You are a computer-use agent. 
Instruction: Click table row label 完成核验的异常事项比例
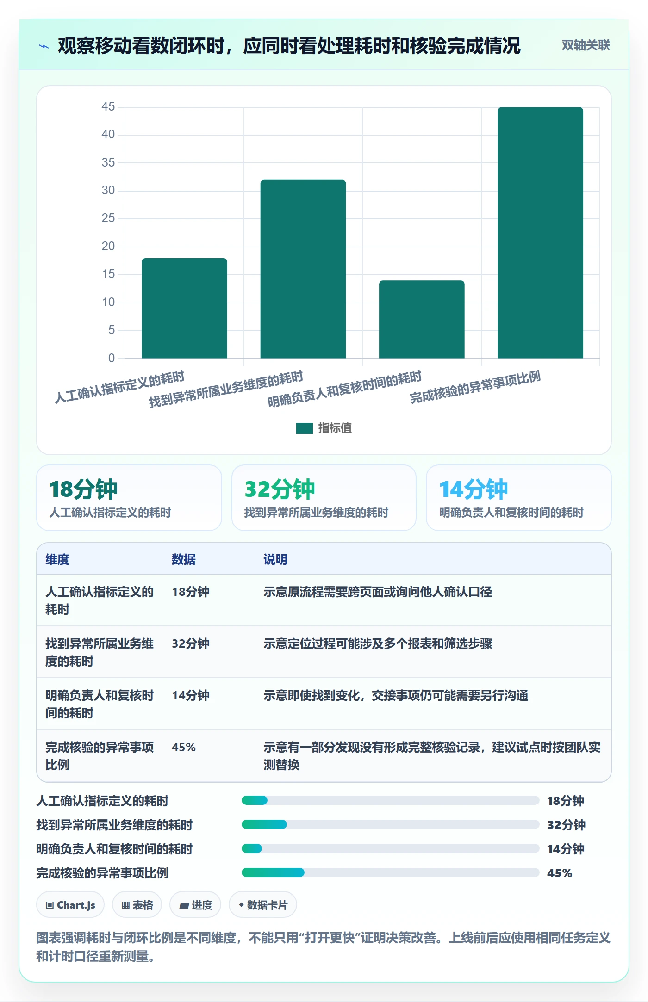[100, 756]
